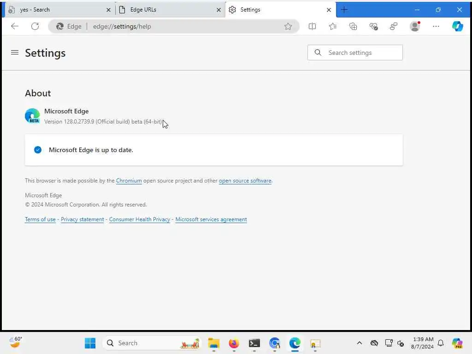Go back using the browser back arrow
The width and height of the screenshot is (472, 354).
click(x=14, y=26)
